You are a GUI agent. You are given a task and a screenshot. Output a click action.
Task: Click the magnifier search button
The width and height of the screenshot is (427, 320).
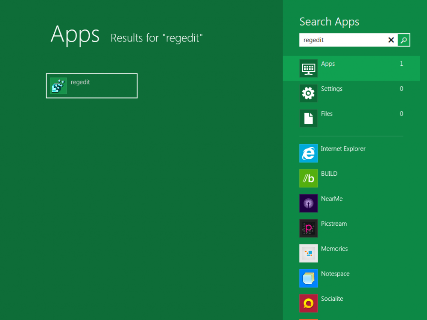click(x=404, y=40)
